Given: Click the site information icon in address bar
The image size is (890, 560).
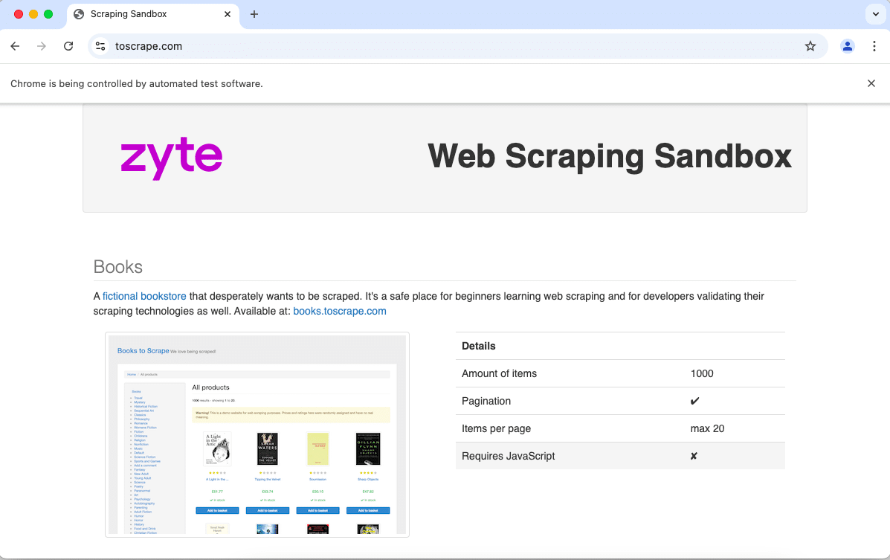Looking at the screenshot, I should point(100,46).
